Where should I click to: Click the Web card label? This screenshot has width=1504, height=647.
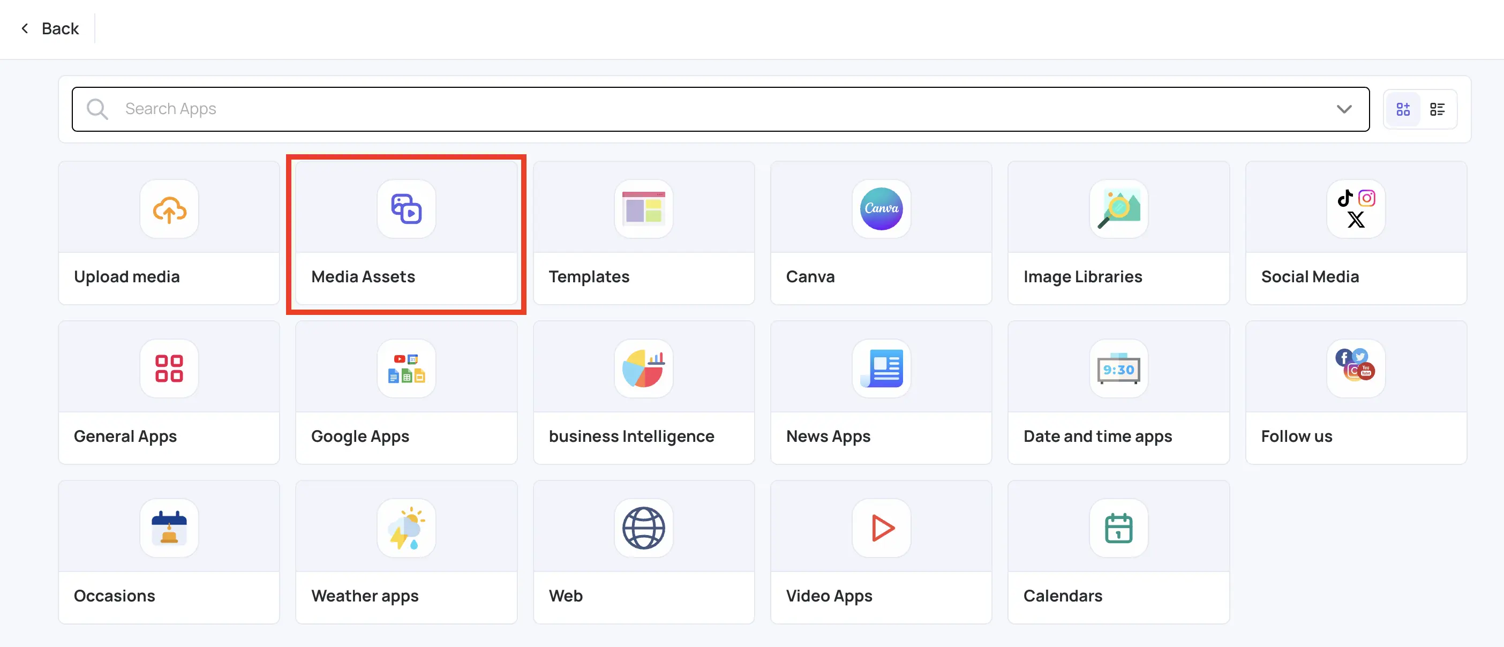pos(566,596)
